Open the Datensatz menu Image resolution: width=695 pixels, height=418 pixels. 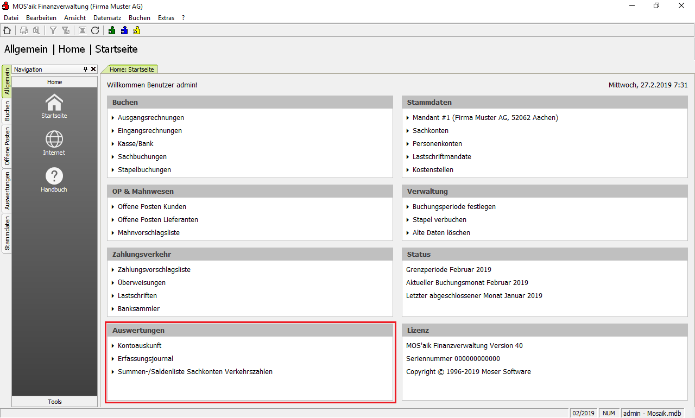tap(107, 18)
